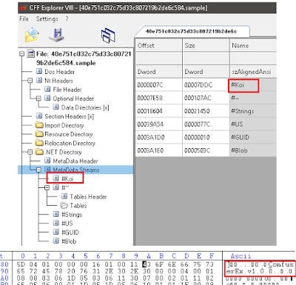The height and width of the screenshot is (285, 296).
Task: Click the Section Headers node icon
Action: [39, 116]
